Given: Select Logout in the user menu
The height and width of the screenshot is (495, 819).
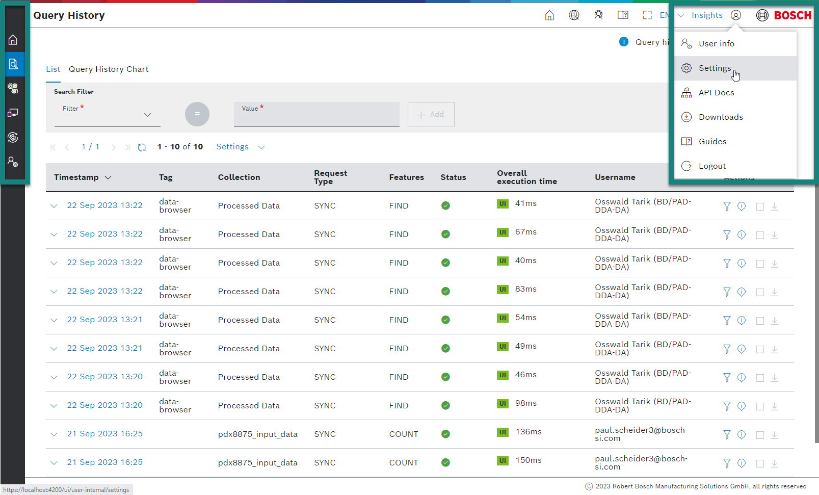Looking at the screenshot, I should [712, 166].
